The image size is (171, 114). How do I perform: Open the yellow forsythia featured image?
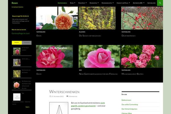coord(97,18)
